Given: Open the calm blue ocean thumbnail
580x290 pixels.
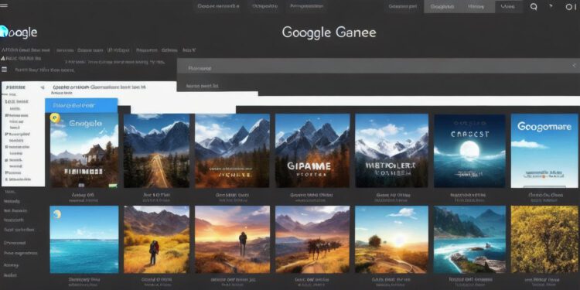Looking at the screenshot, I should click(84, 239).
